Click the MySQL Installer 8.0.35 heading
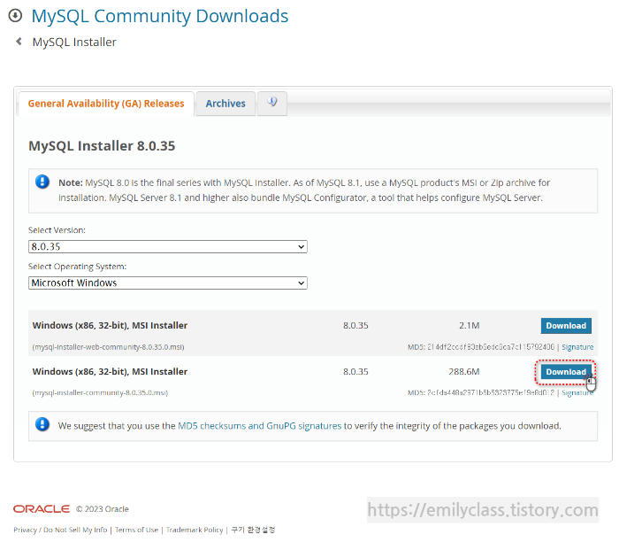 (102, 146)
